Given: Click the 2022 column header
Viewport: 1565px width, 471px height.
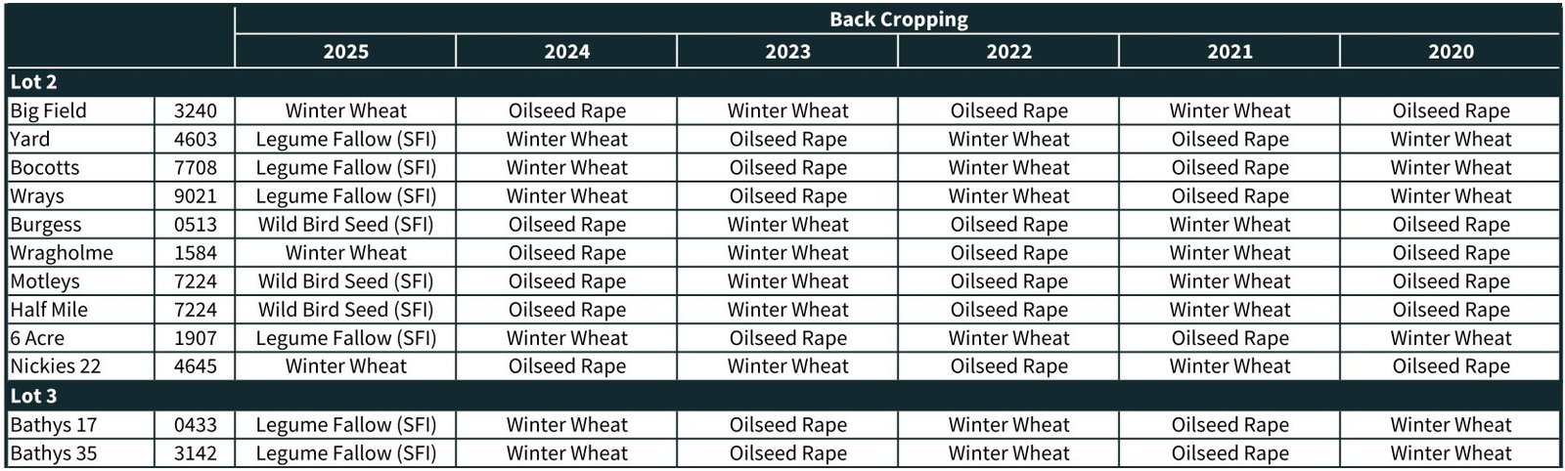Looking at the screenshot, I should point(1008,52).
